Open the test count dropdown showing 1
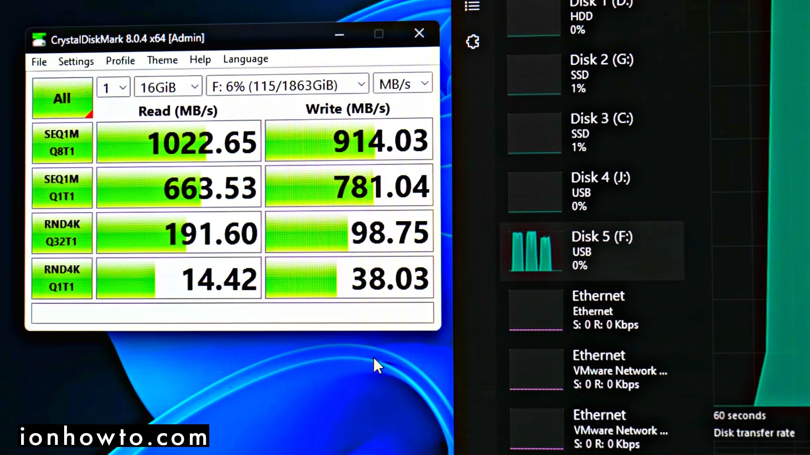The image size is (810, 455). (113, 87)
